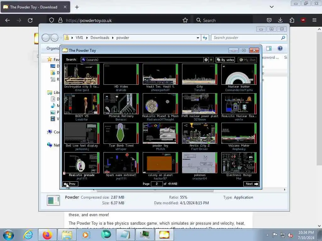Click the My Own filter button

tap(247, 60)
